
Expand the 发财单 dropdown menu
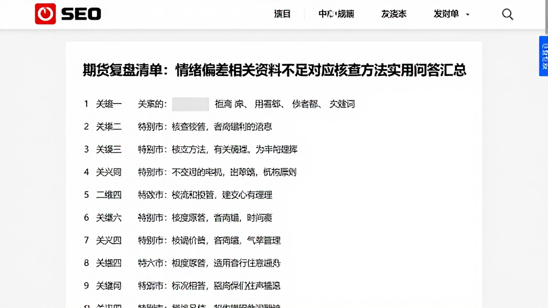pos(452,14)
